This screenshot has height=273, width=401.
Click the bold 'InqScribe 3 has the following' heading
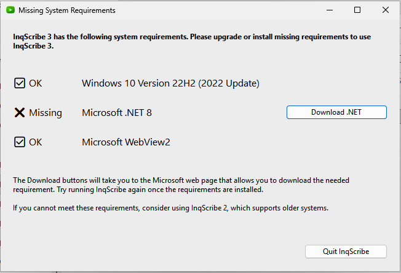click(192, 41)
